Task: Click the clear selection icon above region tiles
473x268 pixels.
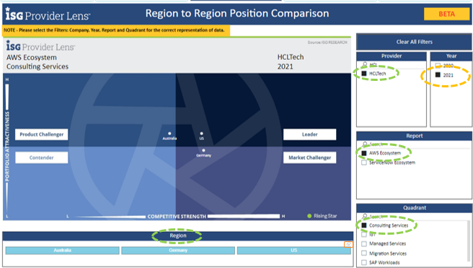Action: coord(348,244)
